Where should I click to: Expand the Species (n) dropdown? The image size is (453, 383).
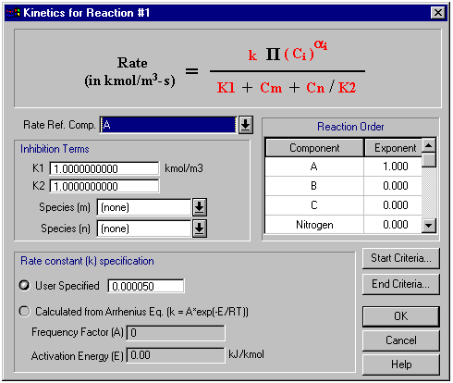200,229
